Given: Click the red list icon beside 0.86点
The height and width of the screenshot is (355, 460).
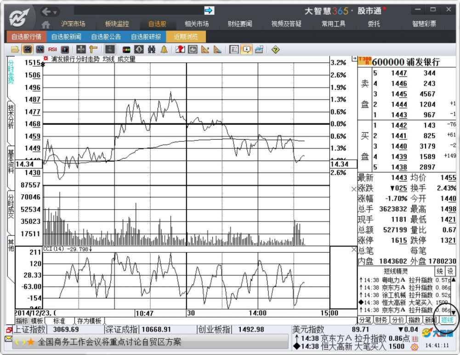Looking at the screenshot, I should 415,339.
